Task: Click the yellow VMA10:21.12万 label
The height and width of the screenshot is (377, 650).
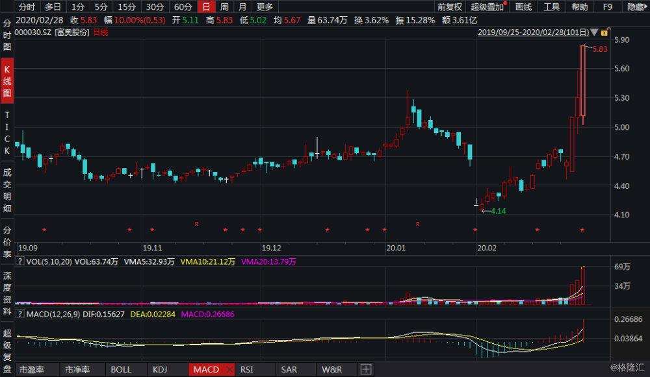Action: tap(208, 261)
